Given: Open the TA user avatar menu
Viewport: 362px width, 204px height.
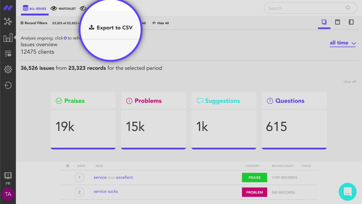Looking at the screenshot, I should pyautogui.click(x=8, y=194).
